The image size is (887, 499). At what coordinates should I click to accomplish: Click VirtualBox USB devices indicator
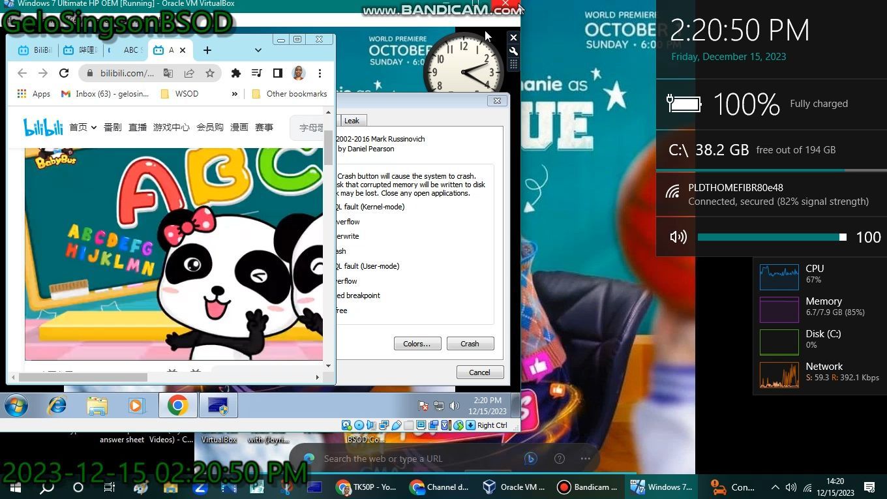[396, 425]
